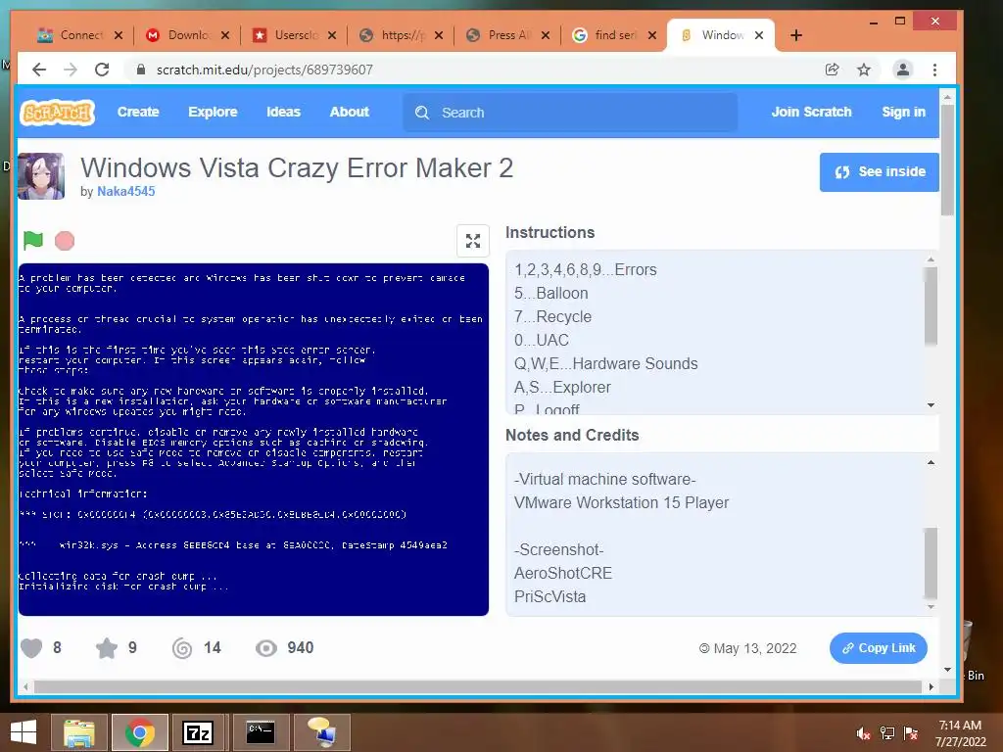The image size is (1003, 752).
Task: Click the muted volume tray icon
Action: (863, 733)
